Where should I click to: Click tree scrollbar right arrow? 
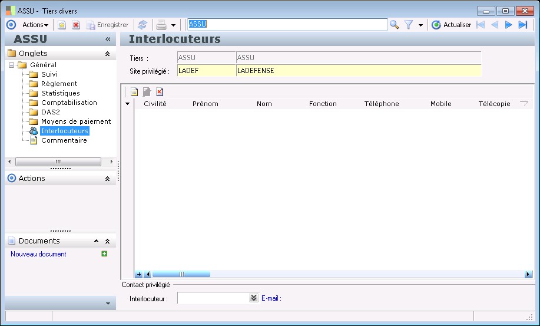point(111,162)
